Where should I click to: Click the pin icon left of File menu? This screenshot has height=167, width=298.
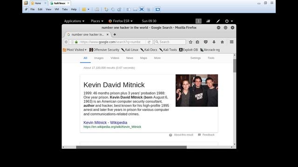pos(26,9)
